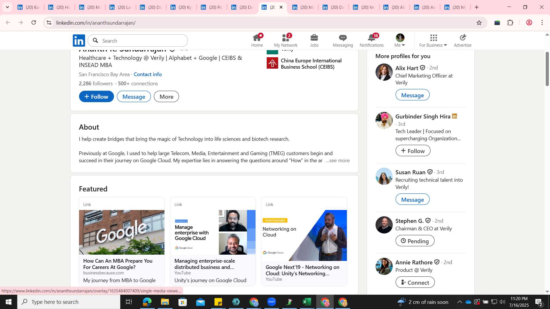Click the browser address bar URL
The height and width of the screenshot is (309, 550).
[96, 23]
